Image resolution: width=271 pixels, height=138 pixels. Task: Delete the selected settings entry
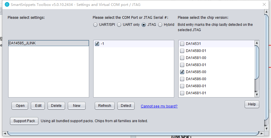pos(56,106)
